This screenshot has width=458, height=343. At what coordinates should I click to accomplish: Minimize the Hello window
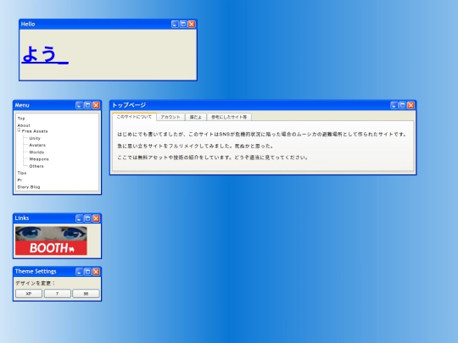click(x=175, y=24)
